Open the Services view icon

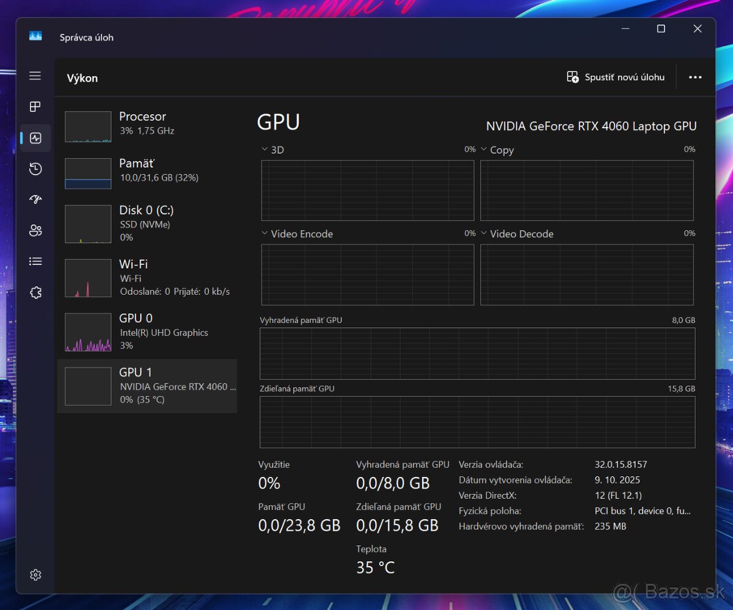tap(35, 292)
